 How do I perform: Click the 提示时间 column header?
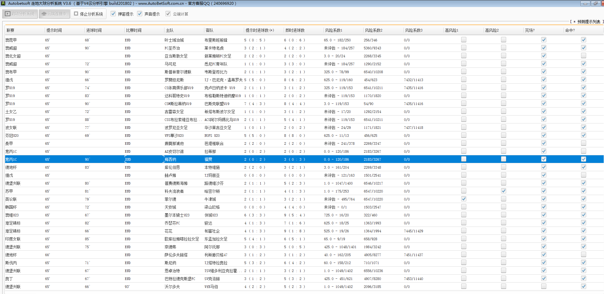54,30
